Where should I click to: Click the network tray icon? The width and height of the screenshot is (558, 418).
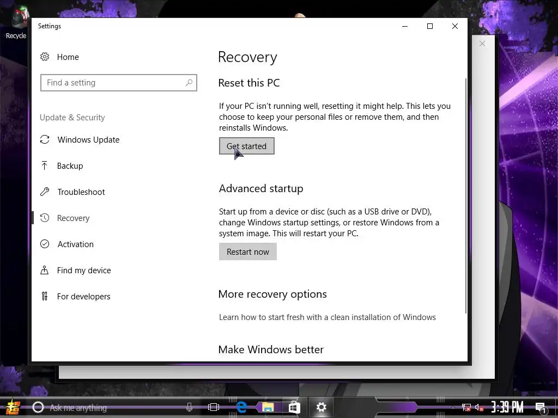(x=466, y=407)
